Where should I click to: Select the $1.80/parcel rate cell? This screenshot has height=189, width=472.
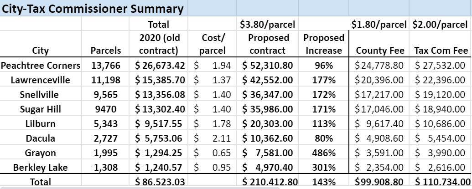[x=379, y=24]
